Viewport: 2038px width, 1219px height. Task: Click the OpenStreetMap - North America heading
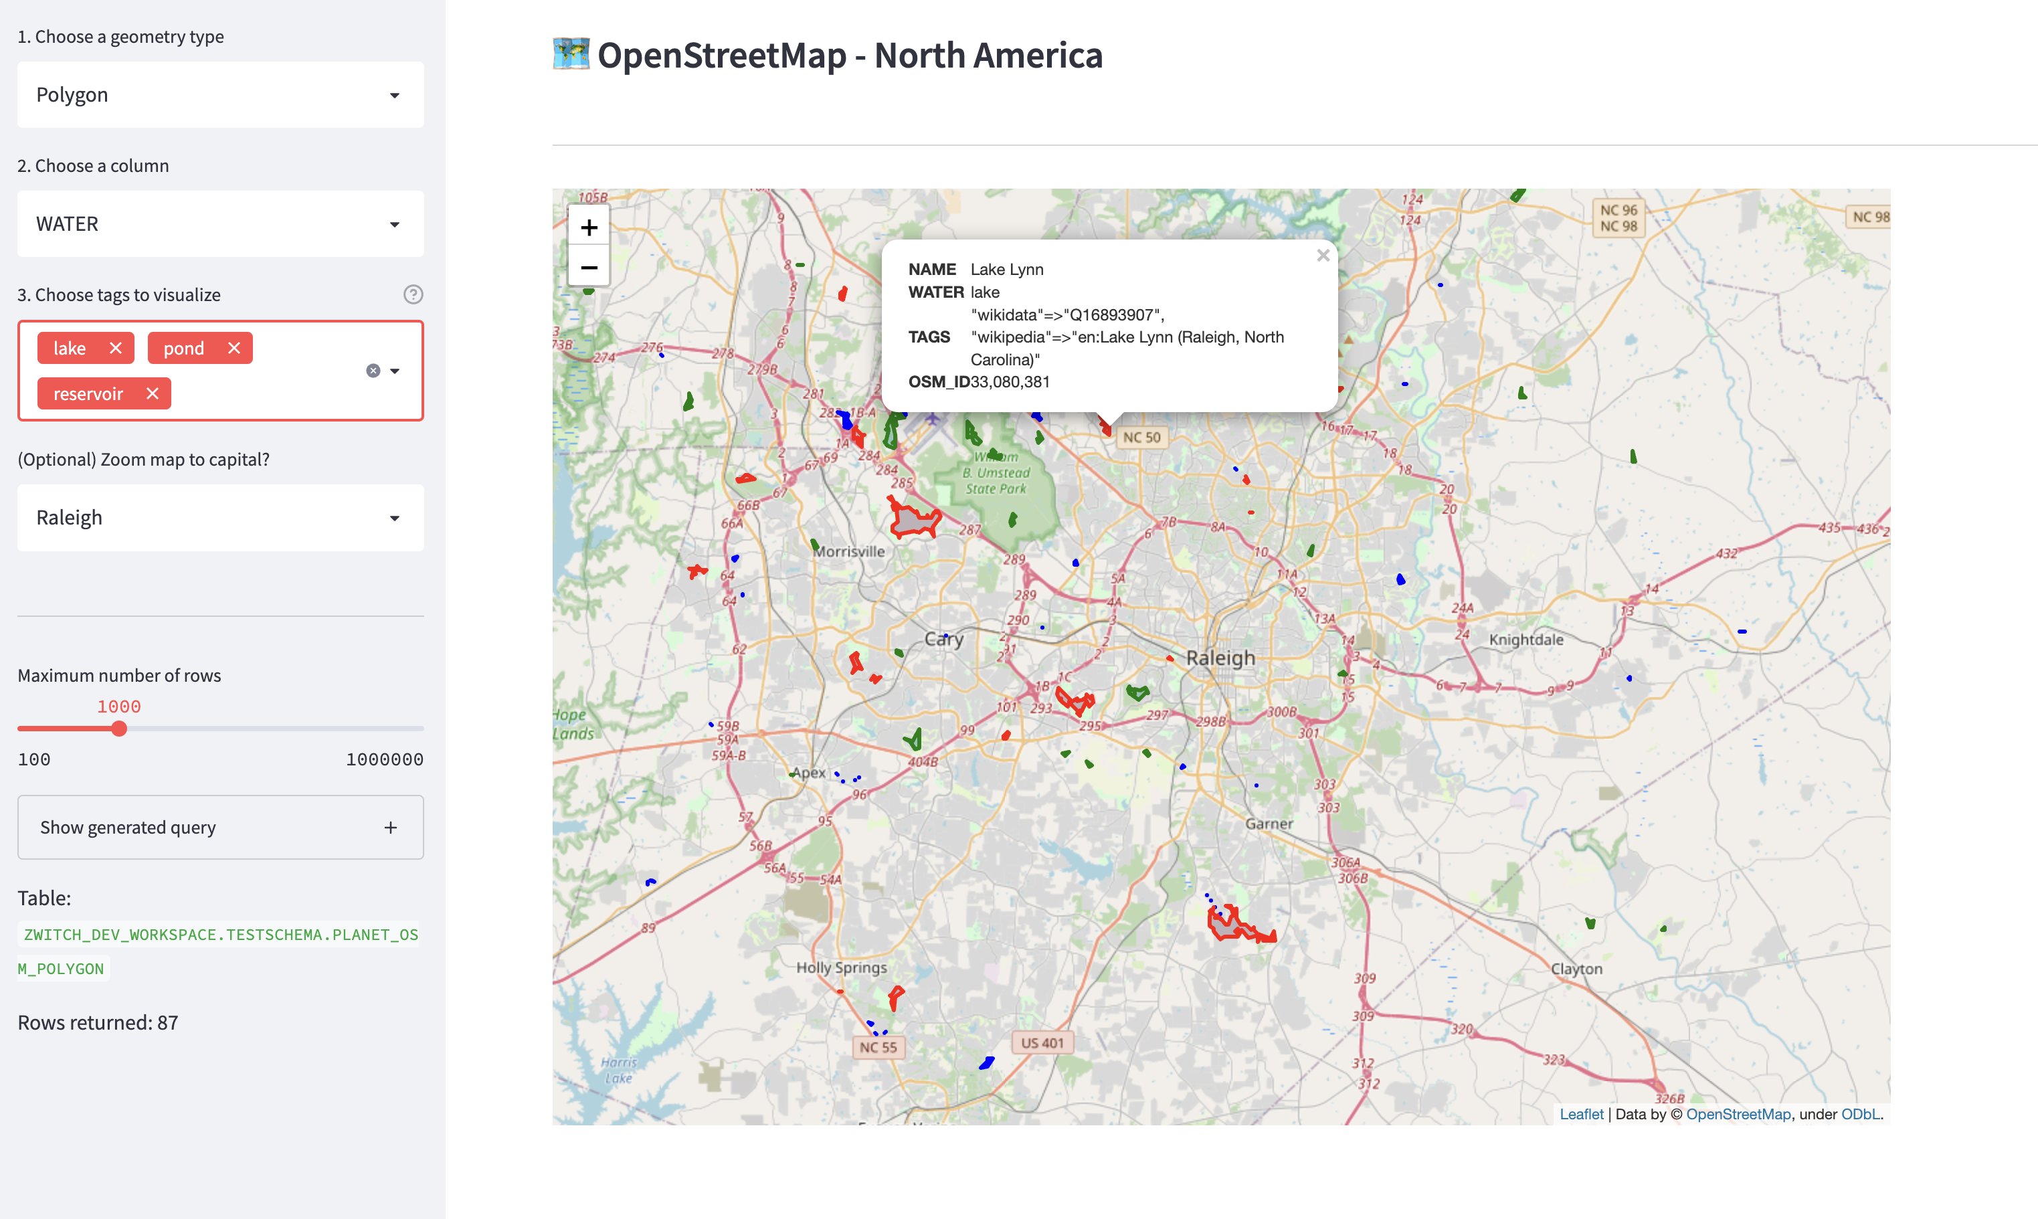849,55
